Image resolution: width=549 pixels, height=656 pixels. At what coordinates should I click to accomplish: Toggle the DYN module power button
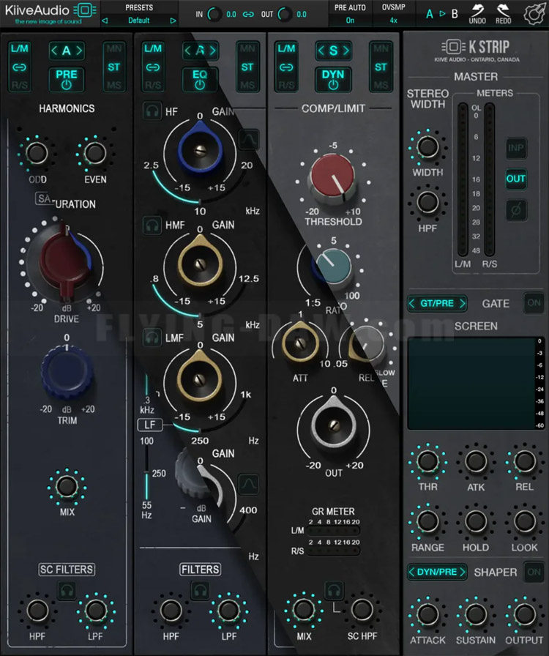(x=333, y=80)
